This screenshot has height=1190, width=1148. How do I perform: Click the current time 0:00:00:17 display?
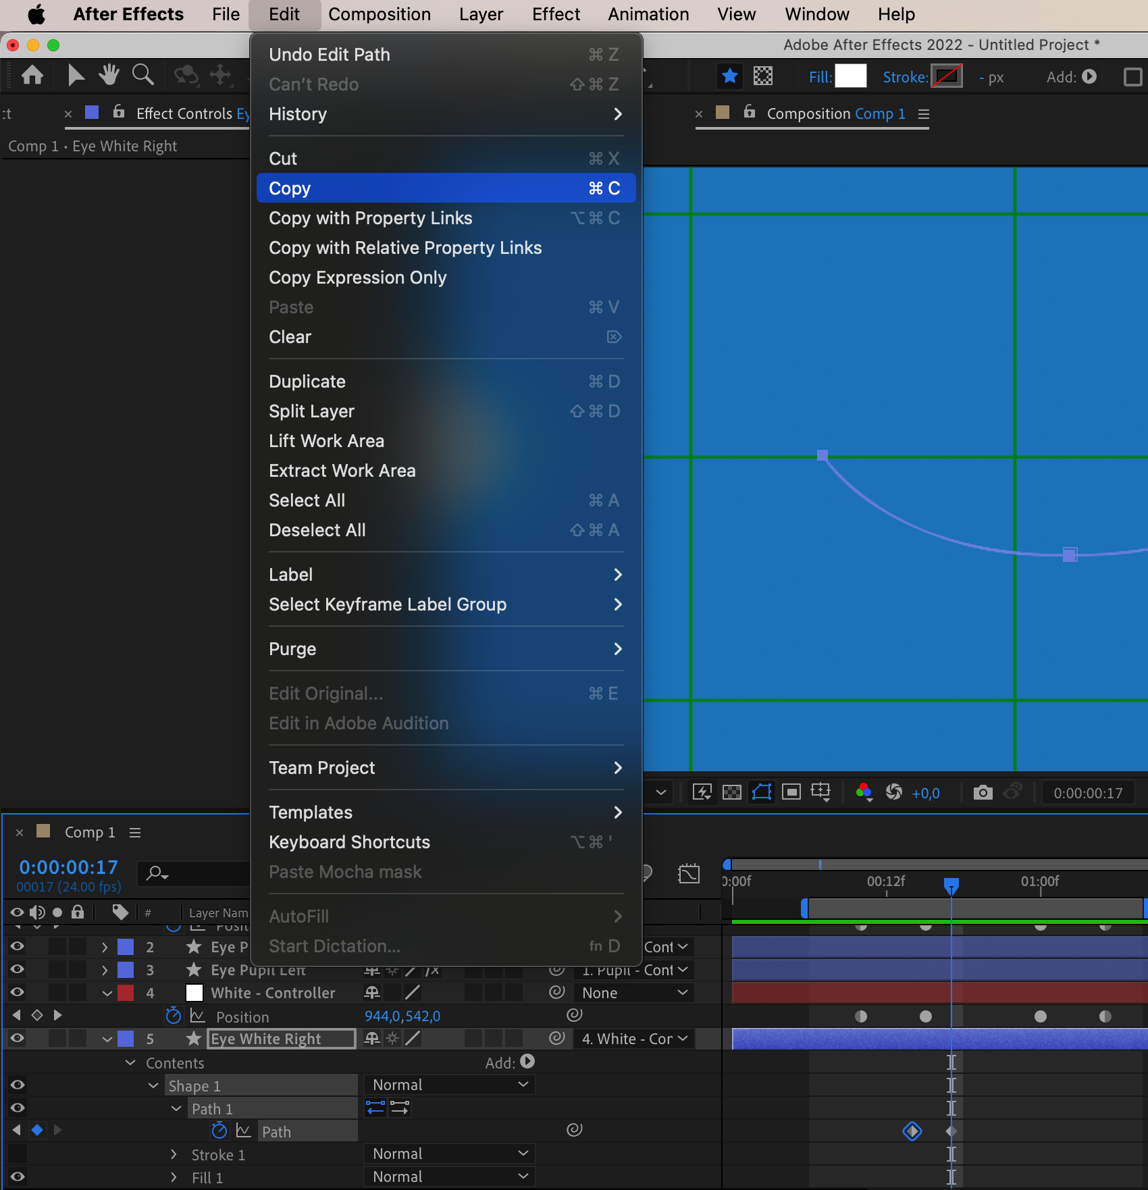(x=68, y=867)
